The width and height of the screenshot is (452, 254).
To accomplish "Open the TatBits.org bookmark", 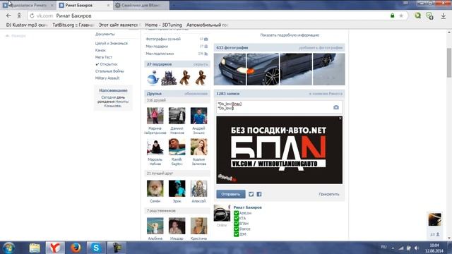I will 73,25.
